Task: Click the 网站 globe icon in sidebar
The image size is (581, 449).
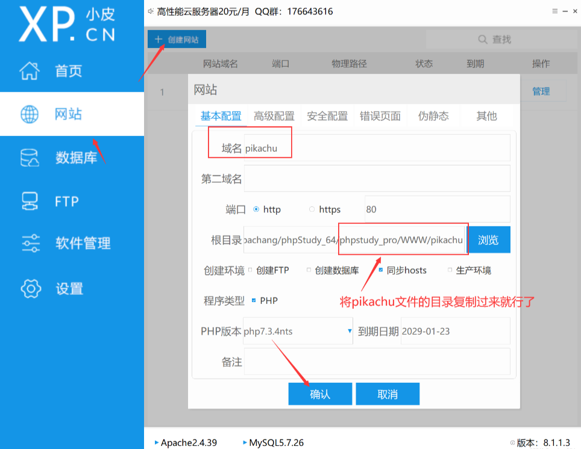Action: click(x=30, y=114)
